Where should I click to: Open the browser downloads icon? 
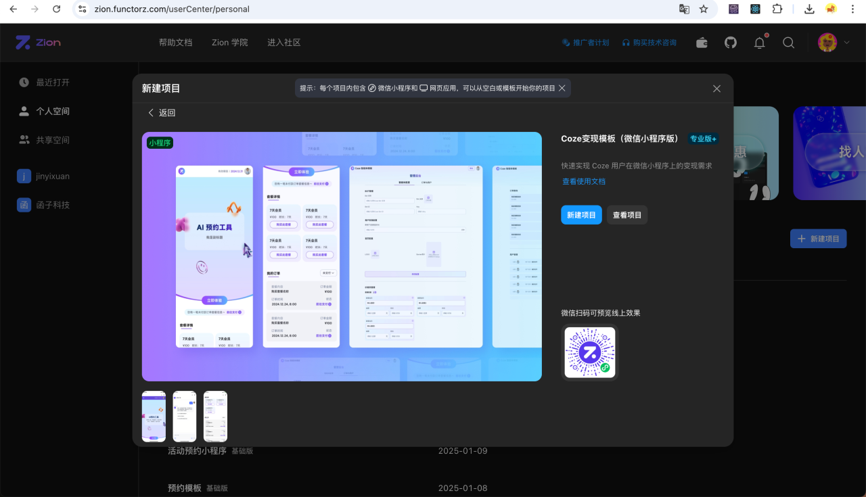[x=809, y=9]
